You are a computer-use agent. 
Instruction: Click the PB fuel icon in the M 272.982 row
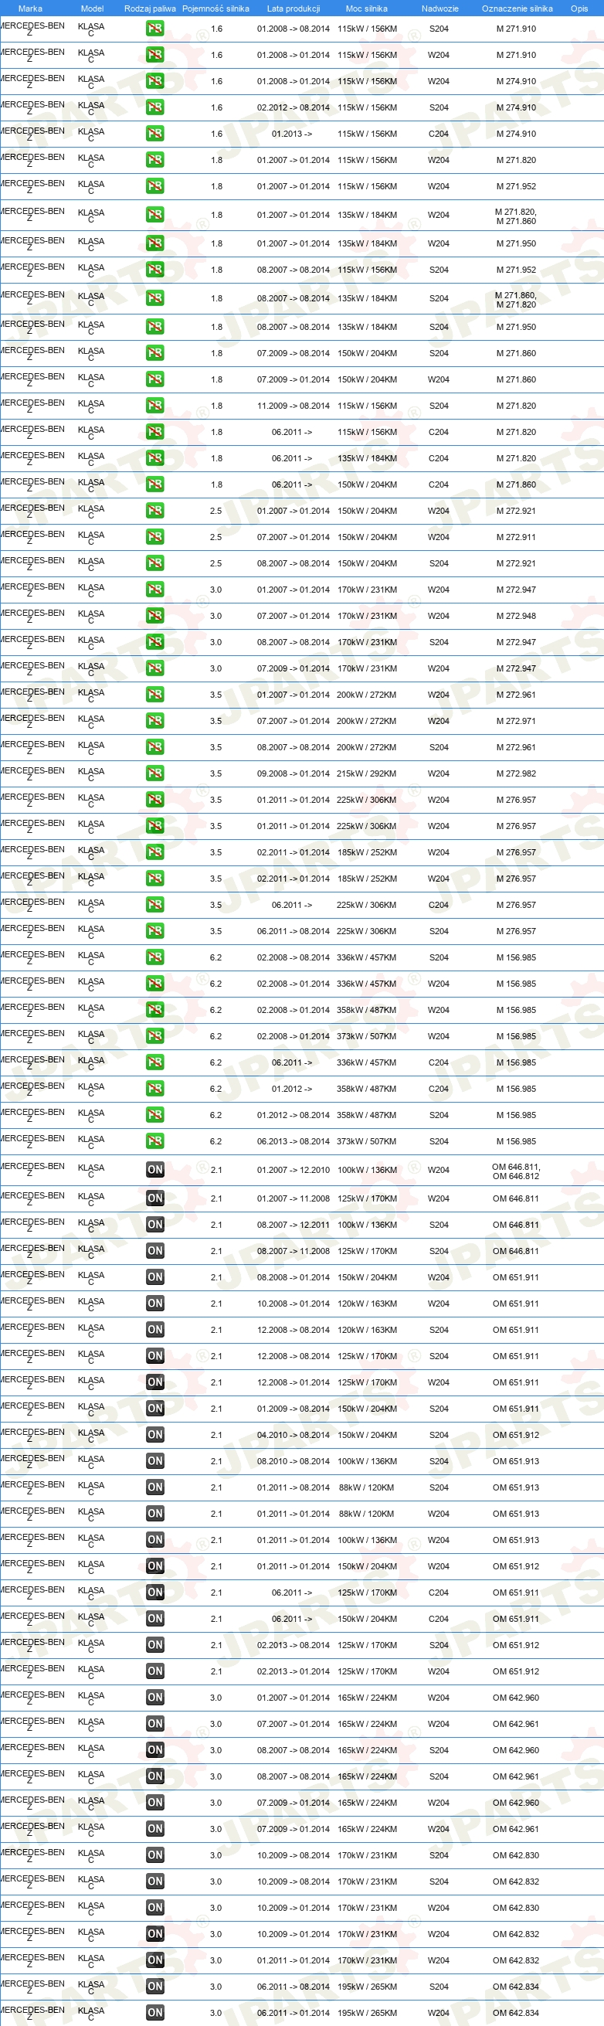(155, 774)
